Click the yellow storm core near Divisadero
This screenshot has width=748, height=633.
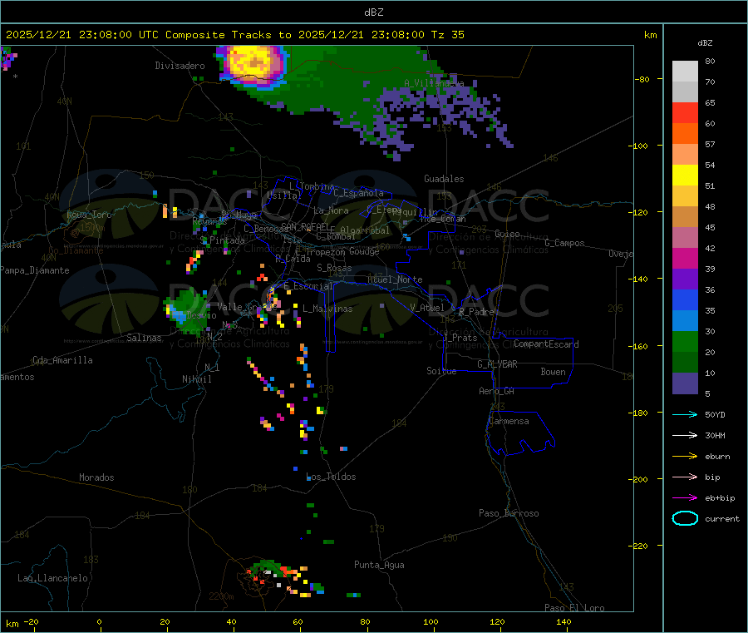click(x=253, y=63)
